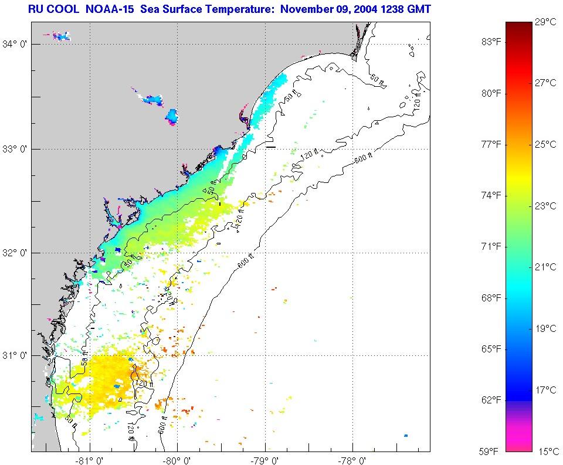Click the 74°F scale label
Viewport: 563px width, 465px height.
[491, 195]
